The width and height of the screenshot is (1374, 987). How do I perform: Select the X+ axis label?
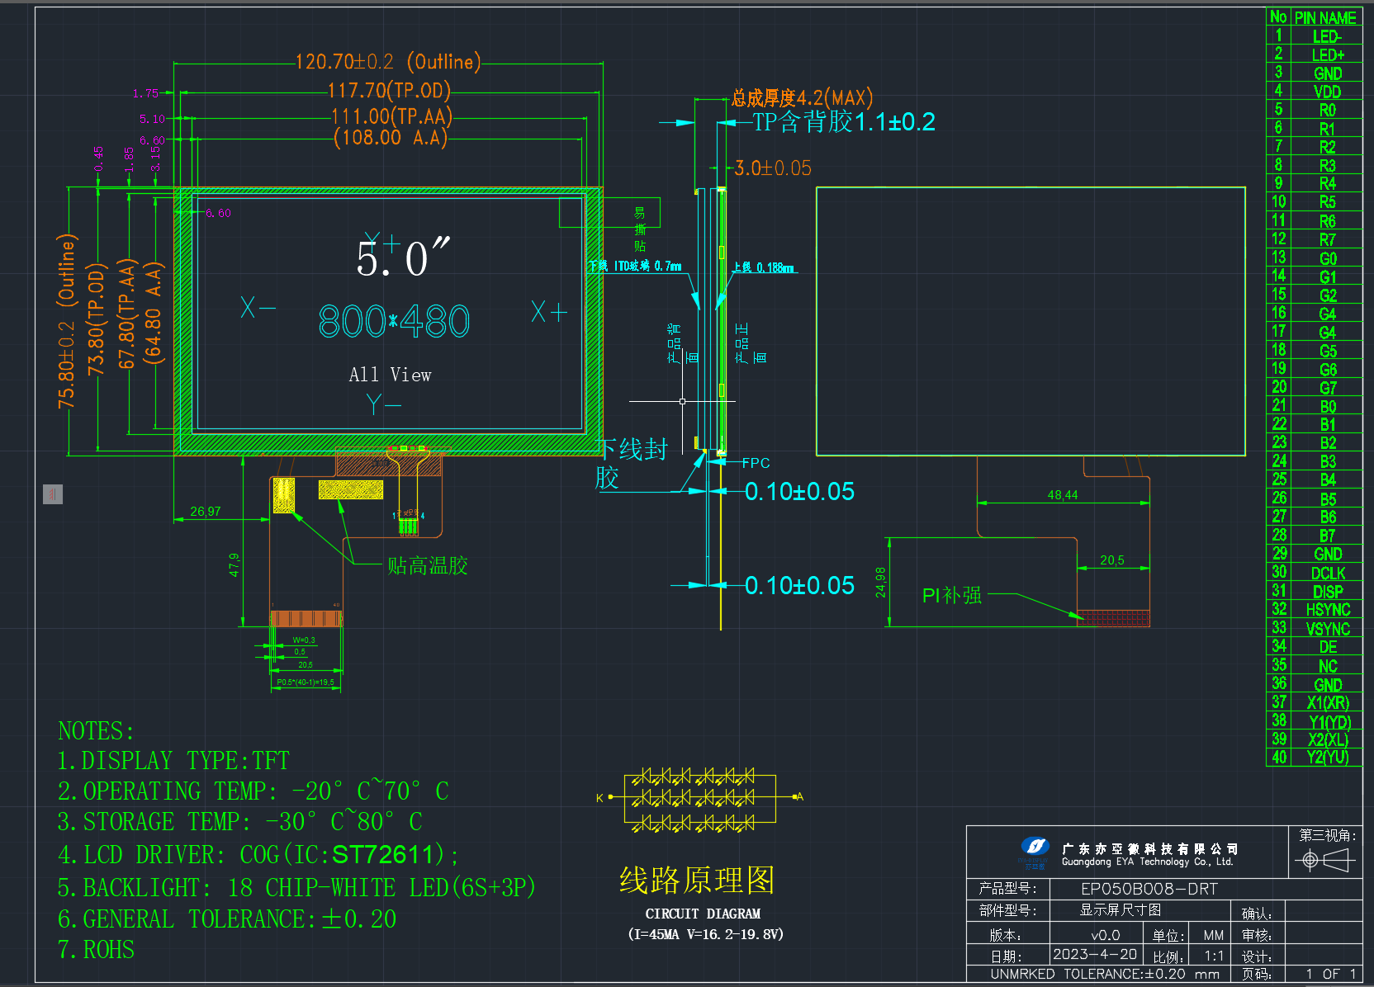(549, 312)
